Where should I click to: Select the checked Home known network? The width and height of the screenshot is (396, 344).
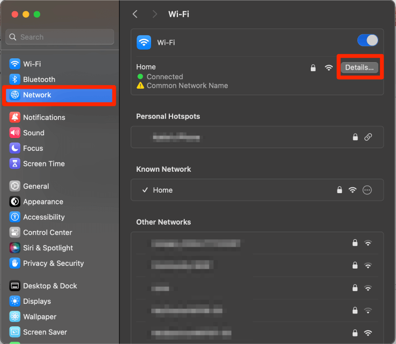tap(163, 190)
